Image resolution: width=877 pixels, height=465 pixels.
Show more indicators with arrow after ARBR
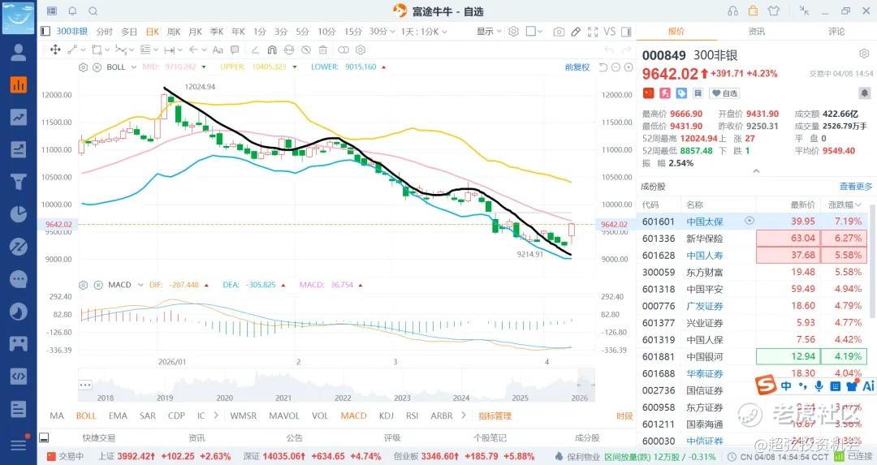464,415
